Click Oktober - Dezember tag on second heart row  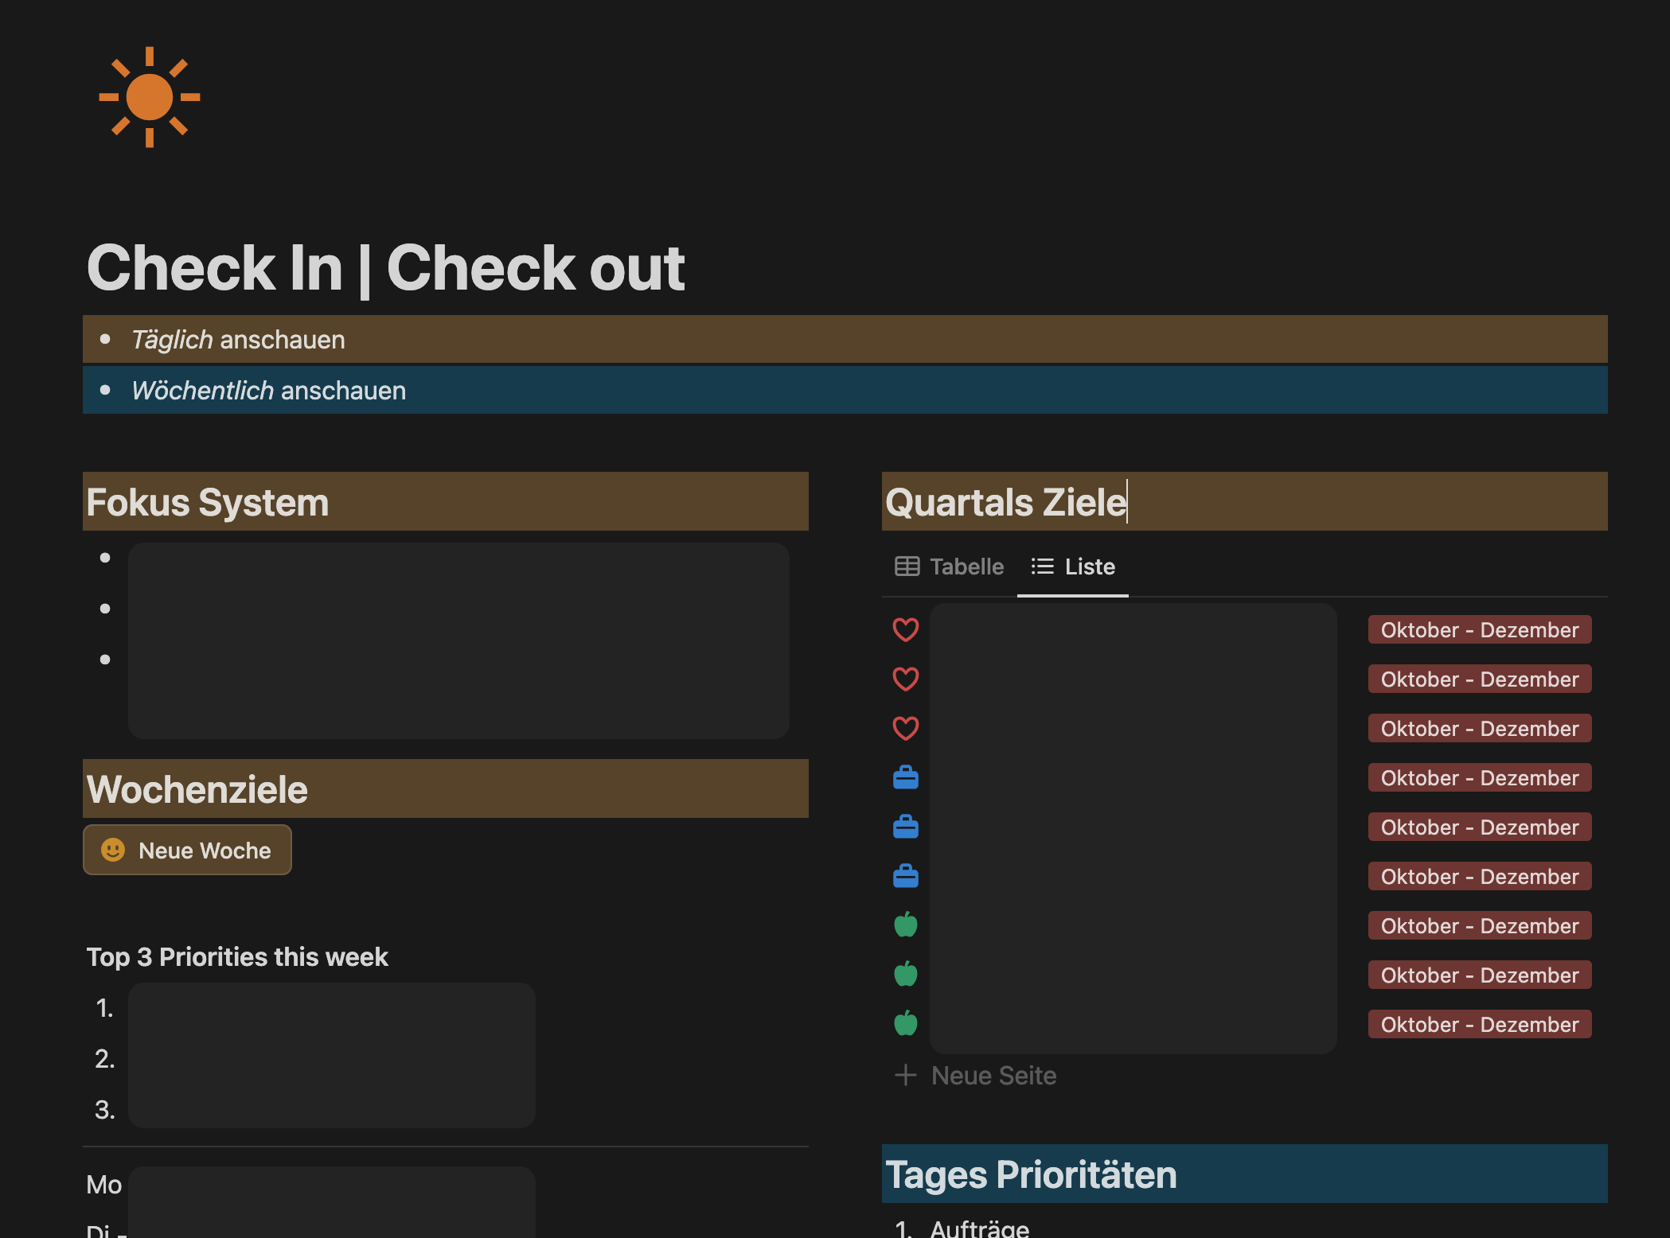1480,679
